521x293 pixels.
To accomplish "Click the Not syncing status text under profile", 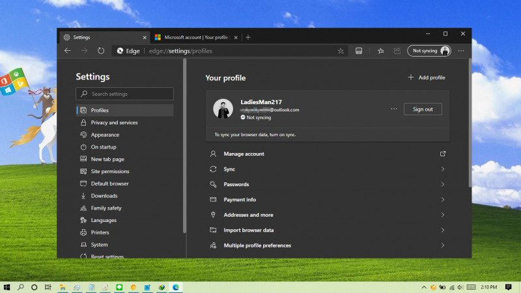I will (x=259, y=118).
